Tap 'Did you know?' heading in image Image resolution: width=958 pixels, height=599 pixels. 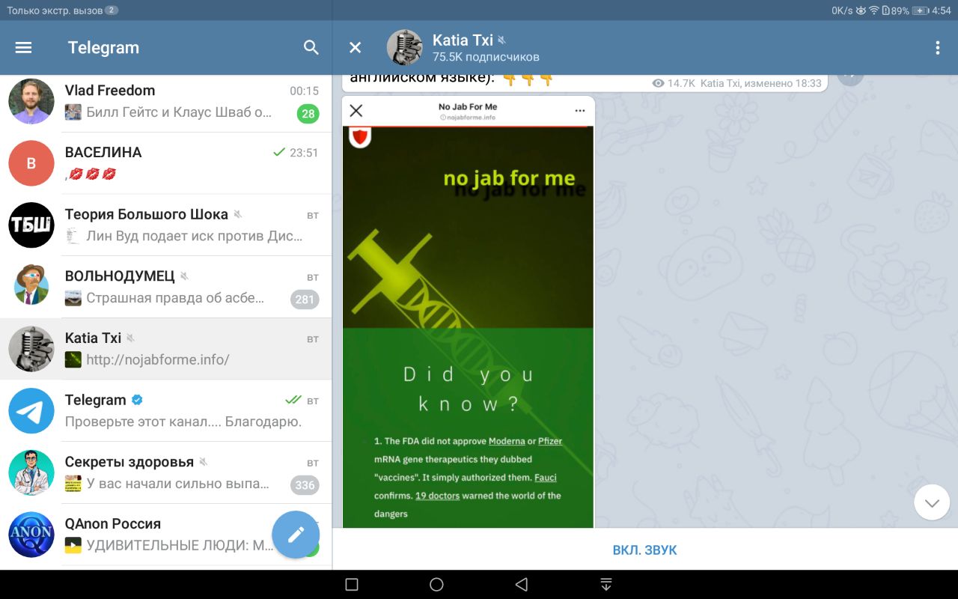pyautogui.click(x=469, y=389)
